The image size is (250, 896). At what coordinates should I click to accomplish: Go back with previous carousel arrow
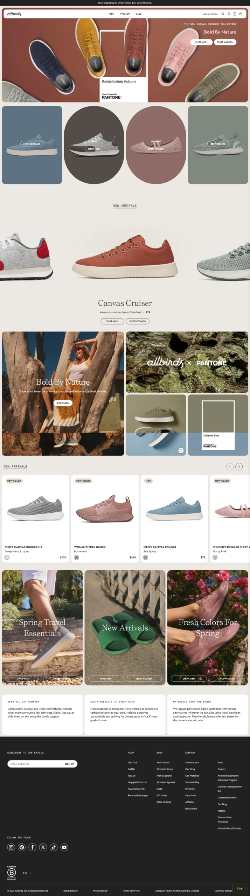(230, 467)
